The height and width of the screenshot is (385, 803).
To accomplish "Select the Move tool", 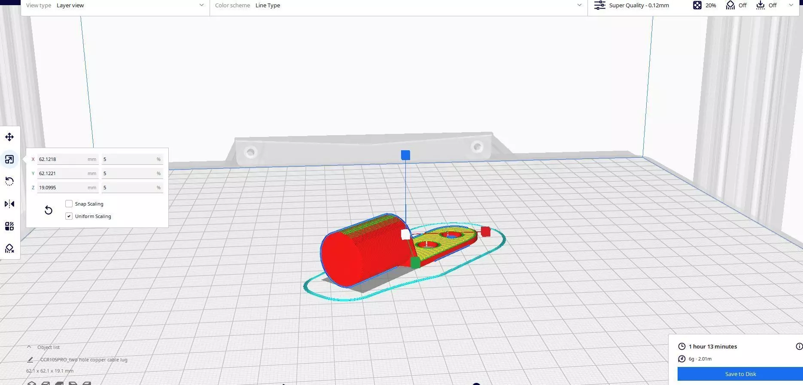I will (x=9, y=137).
